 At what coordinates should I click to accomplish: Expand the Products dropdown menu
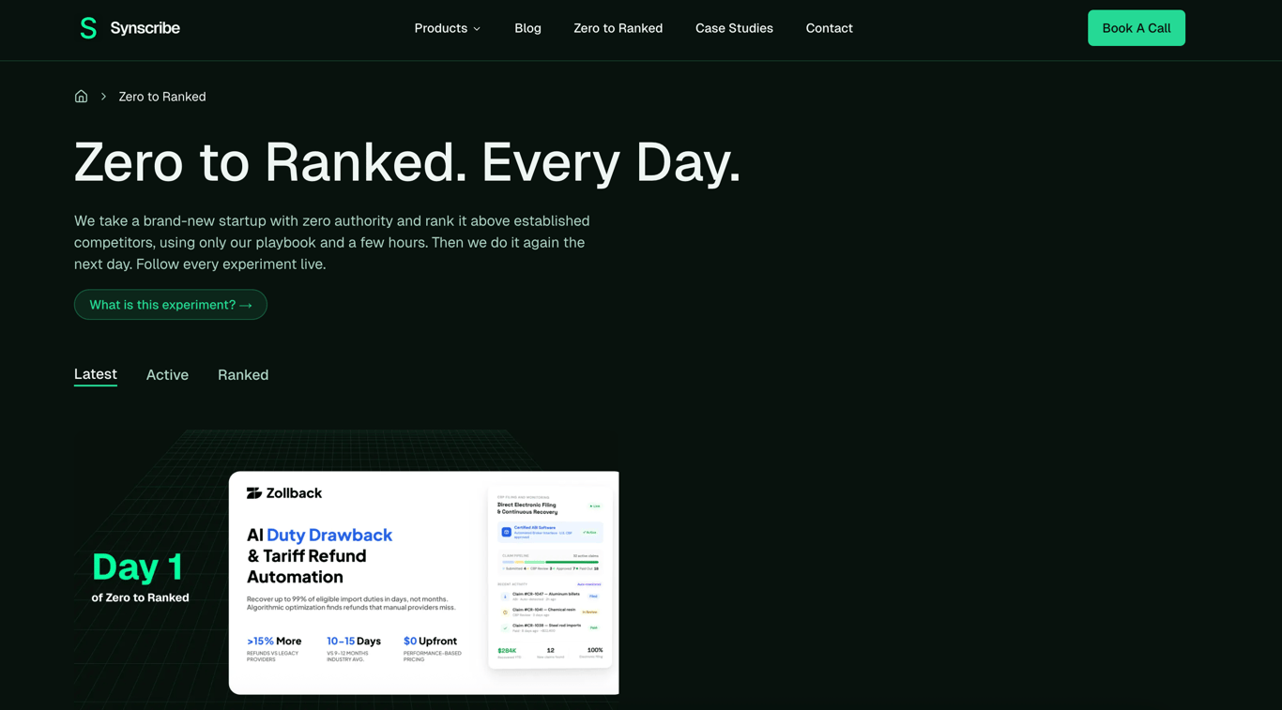pos(448,28)
